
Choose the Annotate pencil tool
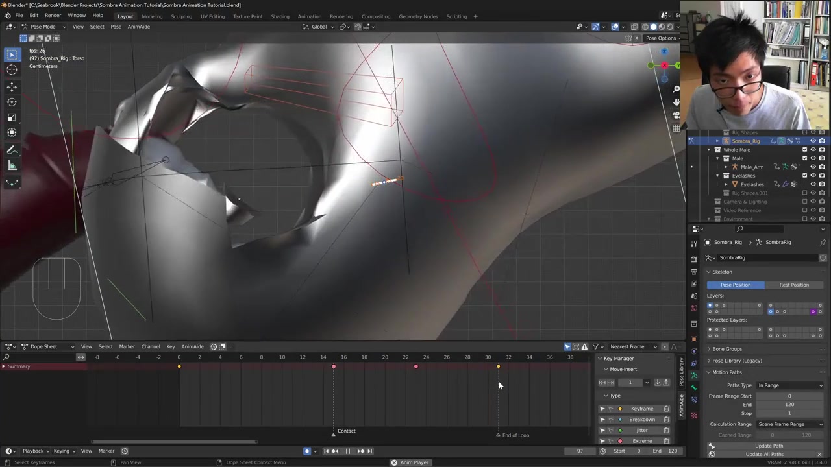click(12, 150)
